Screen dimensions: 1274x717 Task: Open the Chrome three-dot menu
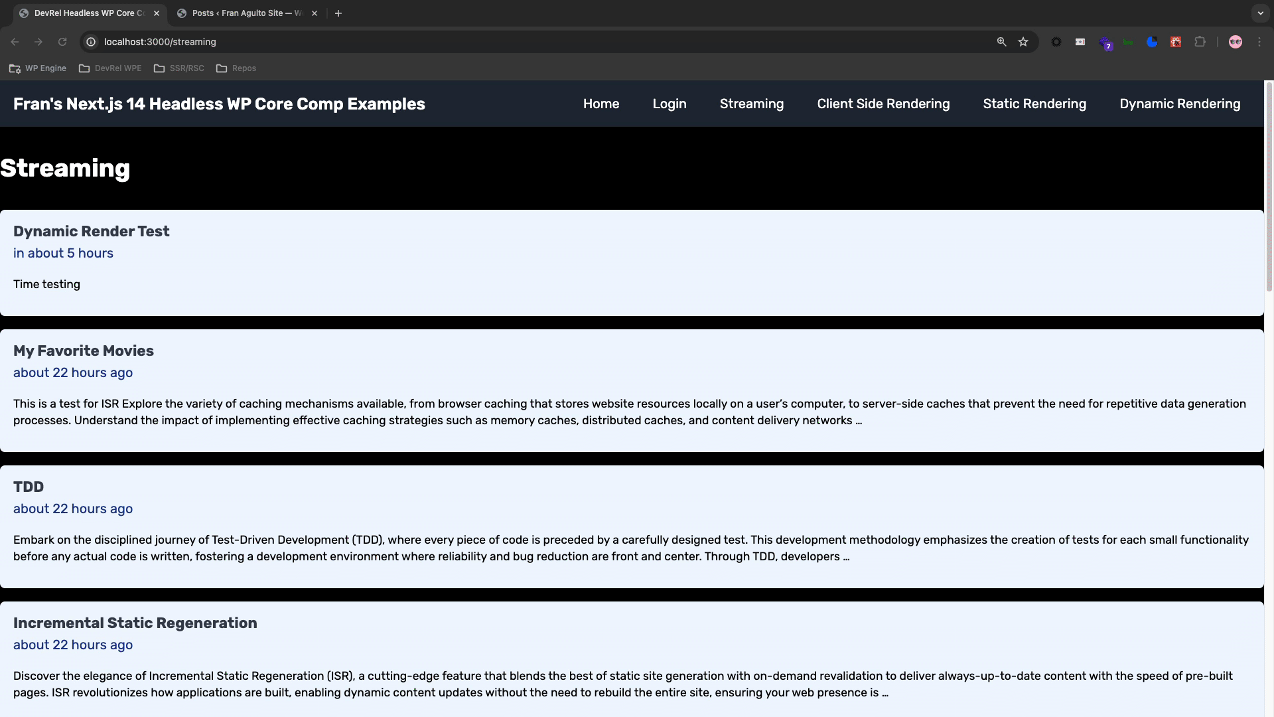[x=1259, y=42]
